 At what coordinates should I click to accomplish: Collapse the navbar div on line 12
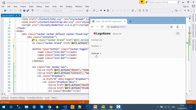coord(15,34)
